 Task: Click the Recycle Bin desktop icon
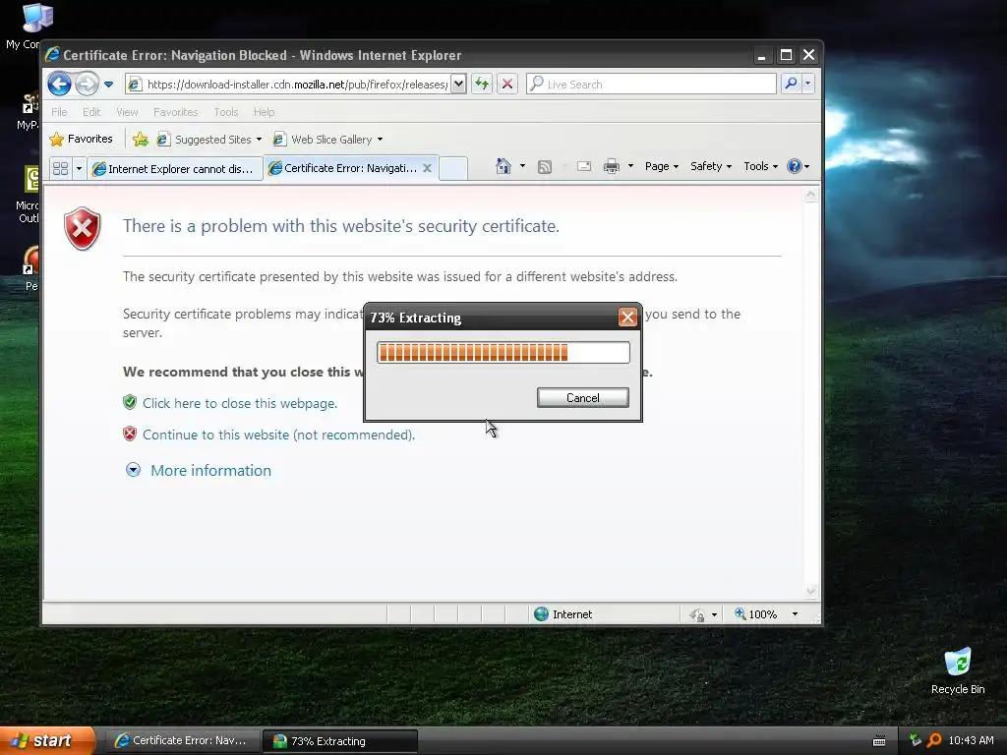958,670
